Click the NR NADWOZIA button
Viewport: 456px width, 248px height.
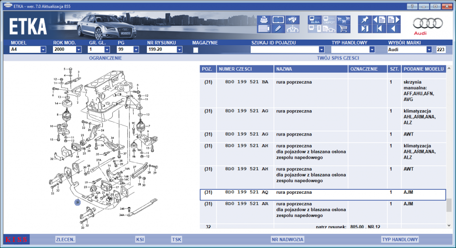coord(287,240)
